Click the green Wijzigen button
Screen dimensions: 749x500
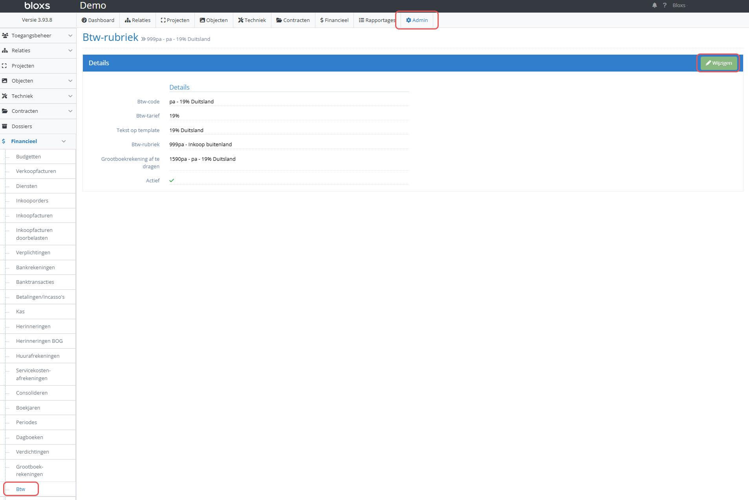719,63
